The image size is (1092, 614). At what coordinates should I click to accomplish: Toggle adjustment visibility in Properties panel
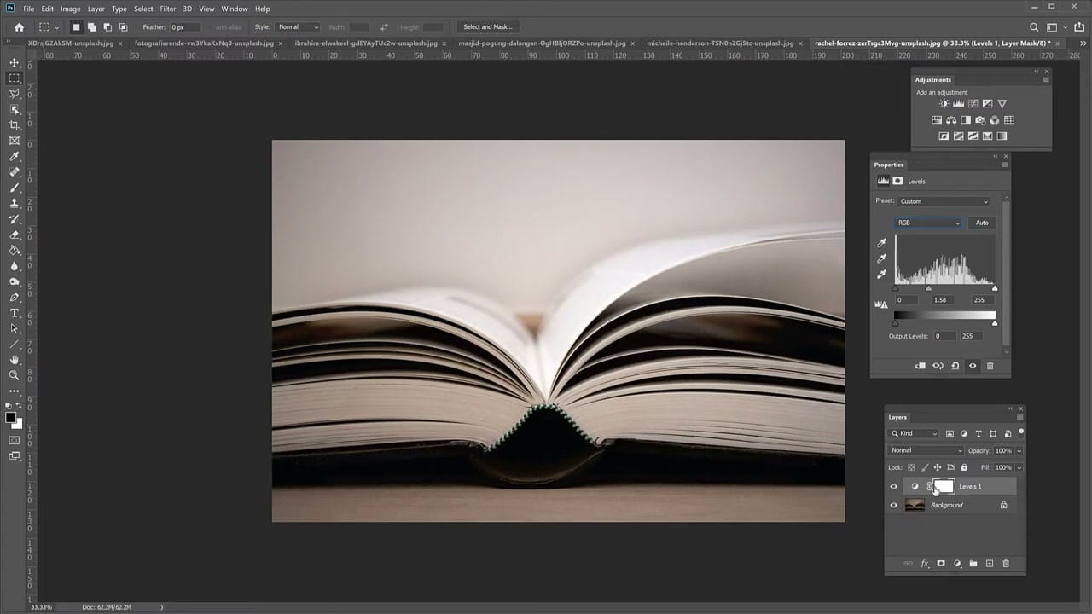coord(973,366)
